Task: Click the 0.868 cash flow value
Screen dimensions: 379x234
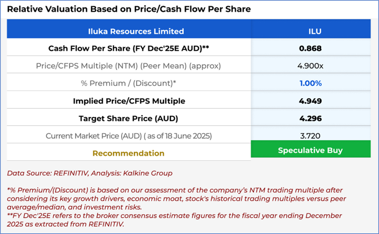Action: (x=310, y=48)
